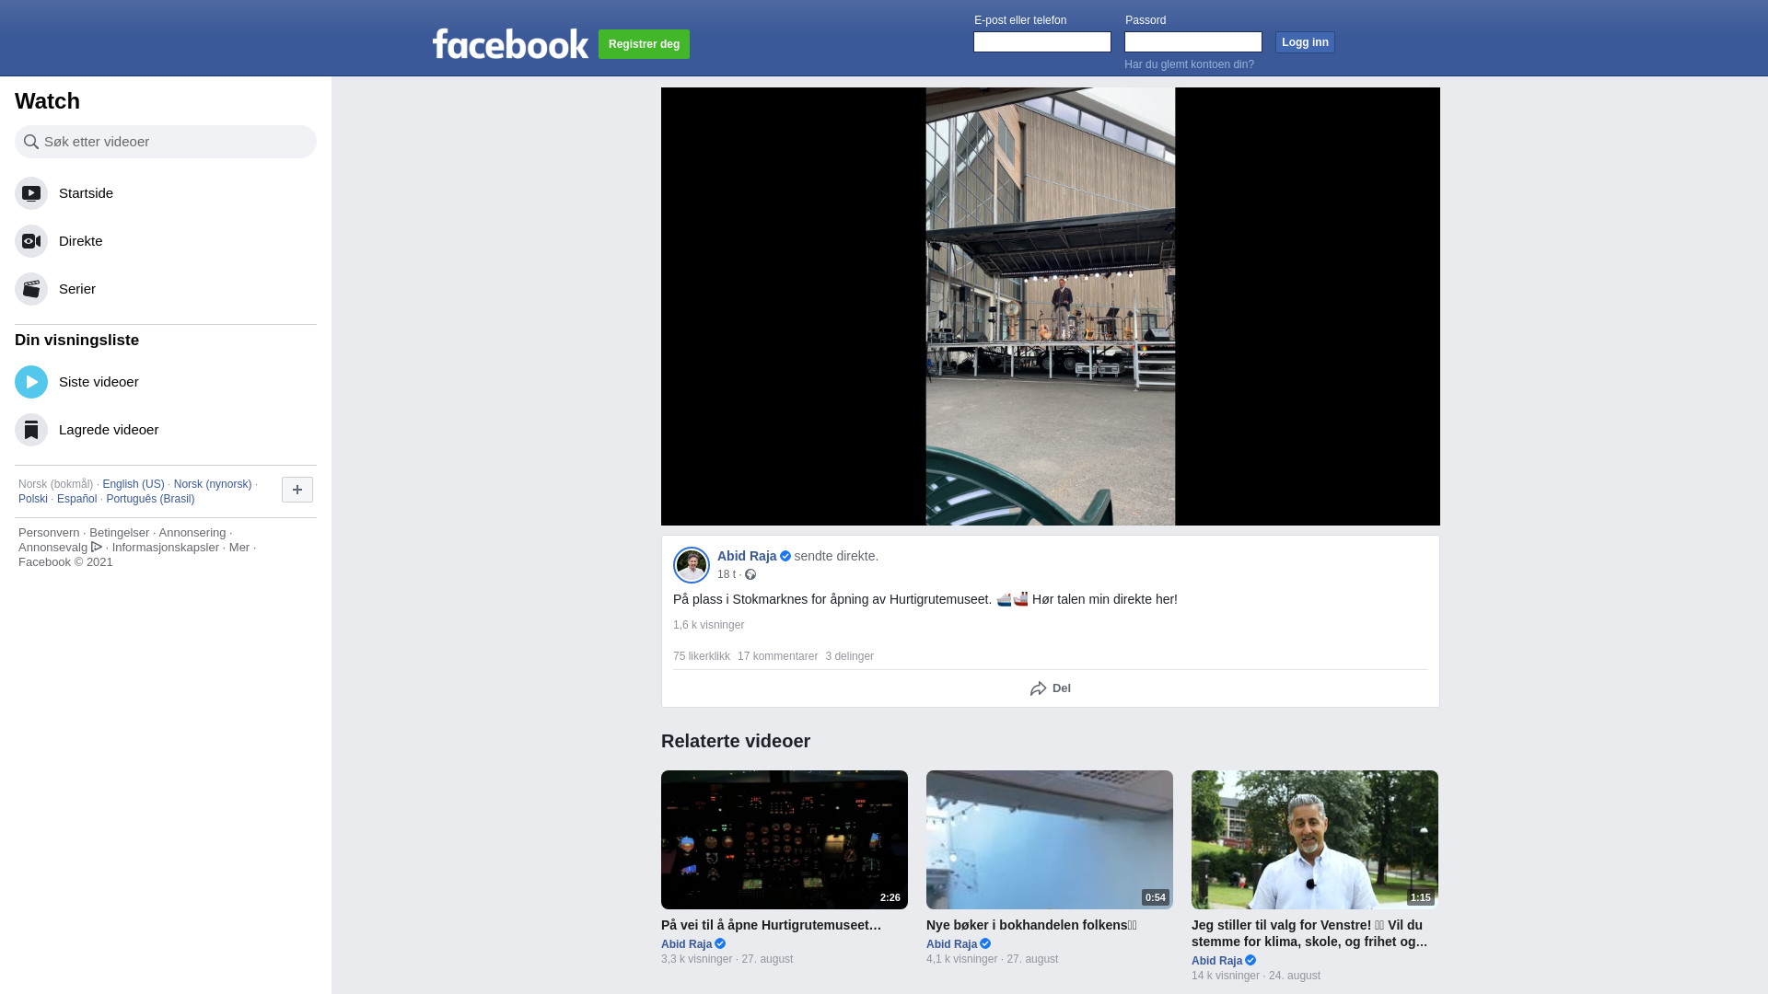Switch language to Español
1768x994 pixels.
[76, 499]
